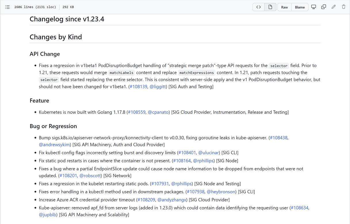Open pull request #108559 link
The width and height of the screenshot is (350, 224).
point(137,112)
